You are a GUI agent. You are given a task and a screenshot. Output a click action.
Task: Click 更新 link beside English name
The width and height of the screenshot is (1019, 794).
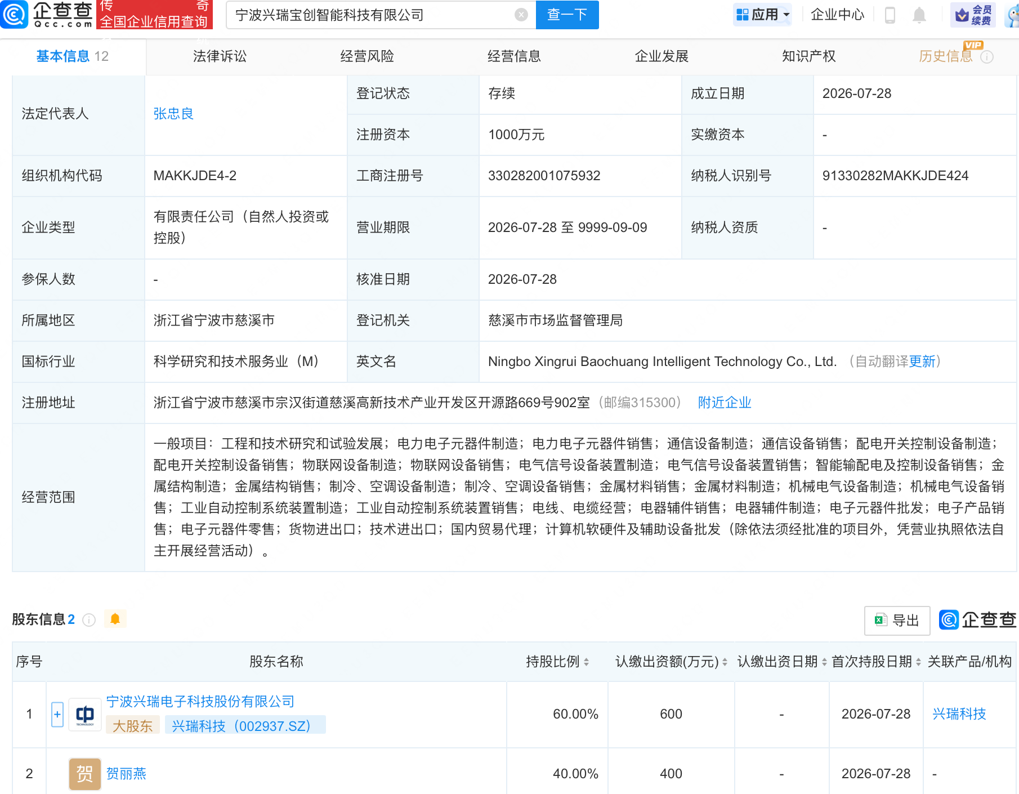(922, 362)
